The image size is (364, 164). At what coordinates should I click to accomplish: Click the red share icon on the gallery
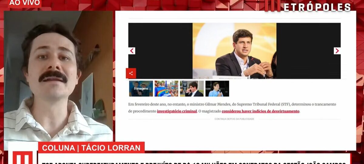click(131, 73)
